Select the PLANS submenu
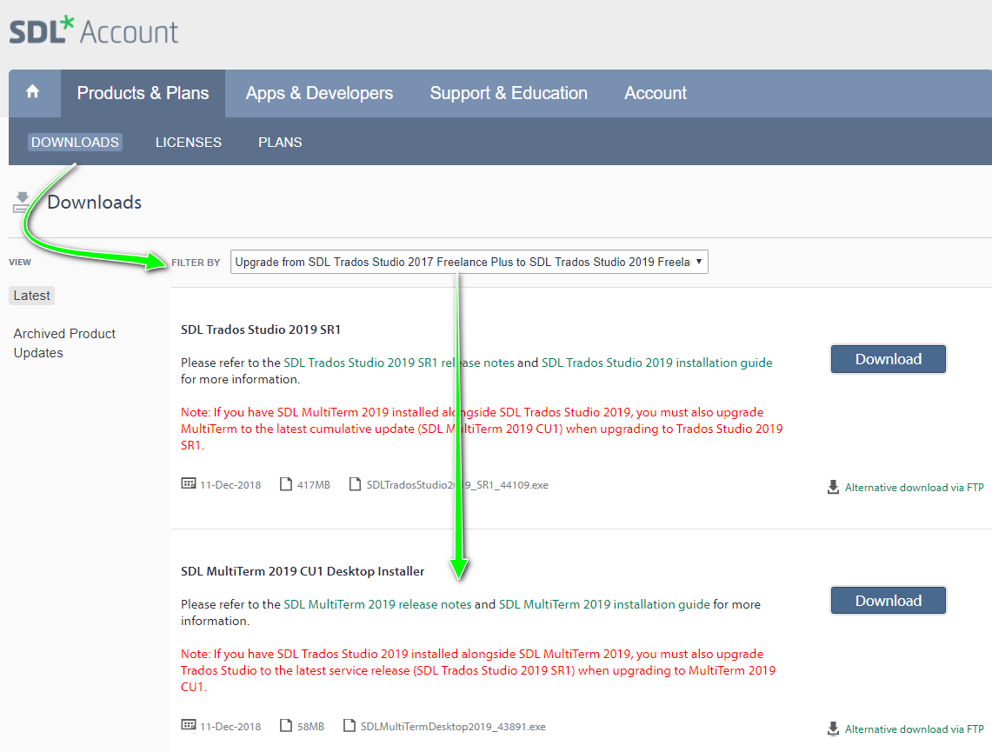The height and width of the screenshot is (752, 992). 280,143
